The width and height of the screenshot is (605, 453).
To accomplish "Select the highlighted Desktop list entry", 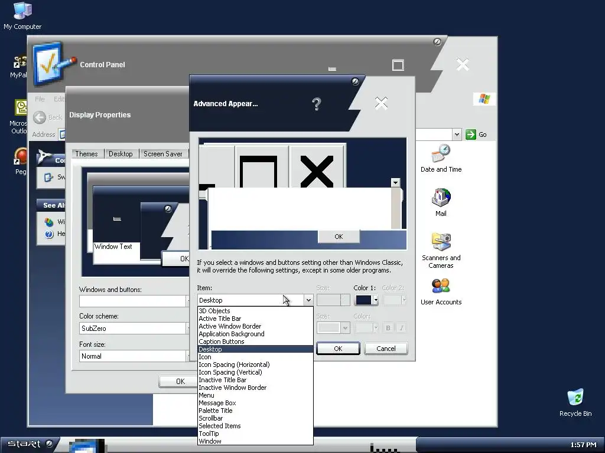I will 255,349.
